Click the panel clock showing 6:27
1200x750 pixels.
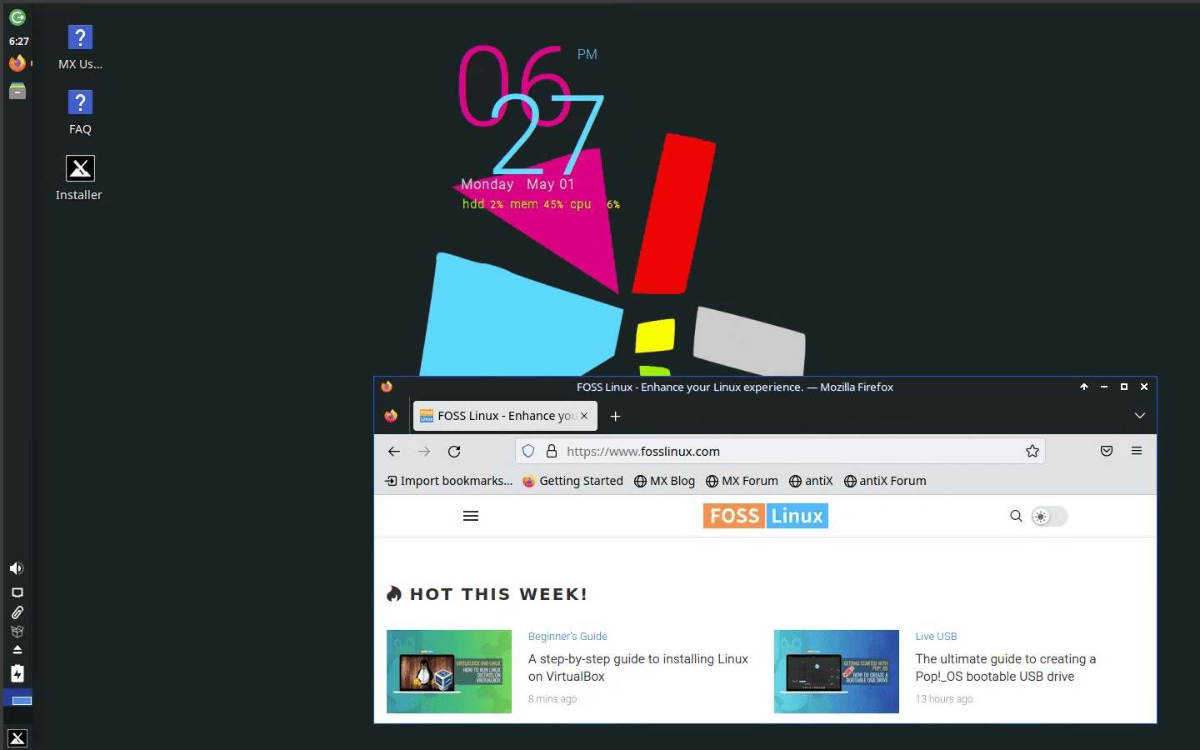[x=18, y=41]
